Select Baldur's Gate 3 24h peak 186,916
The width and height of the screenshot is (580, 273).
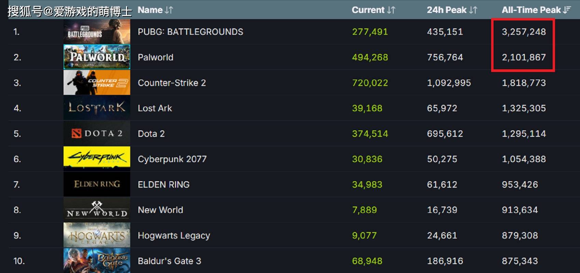445,261
